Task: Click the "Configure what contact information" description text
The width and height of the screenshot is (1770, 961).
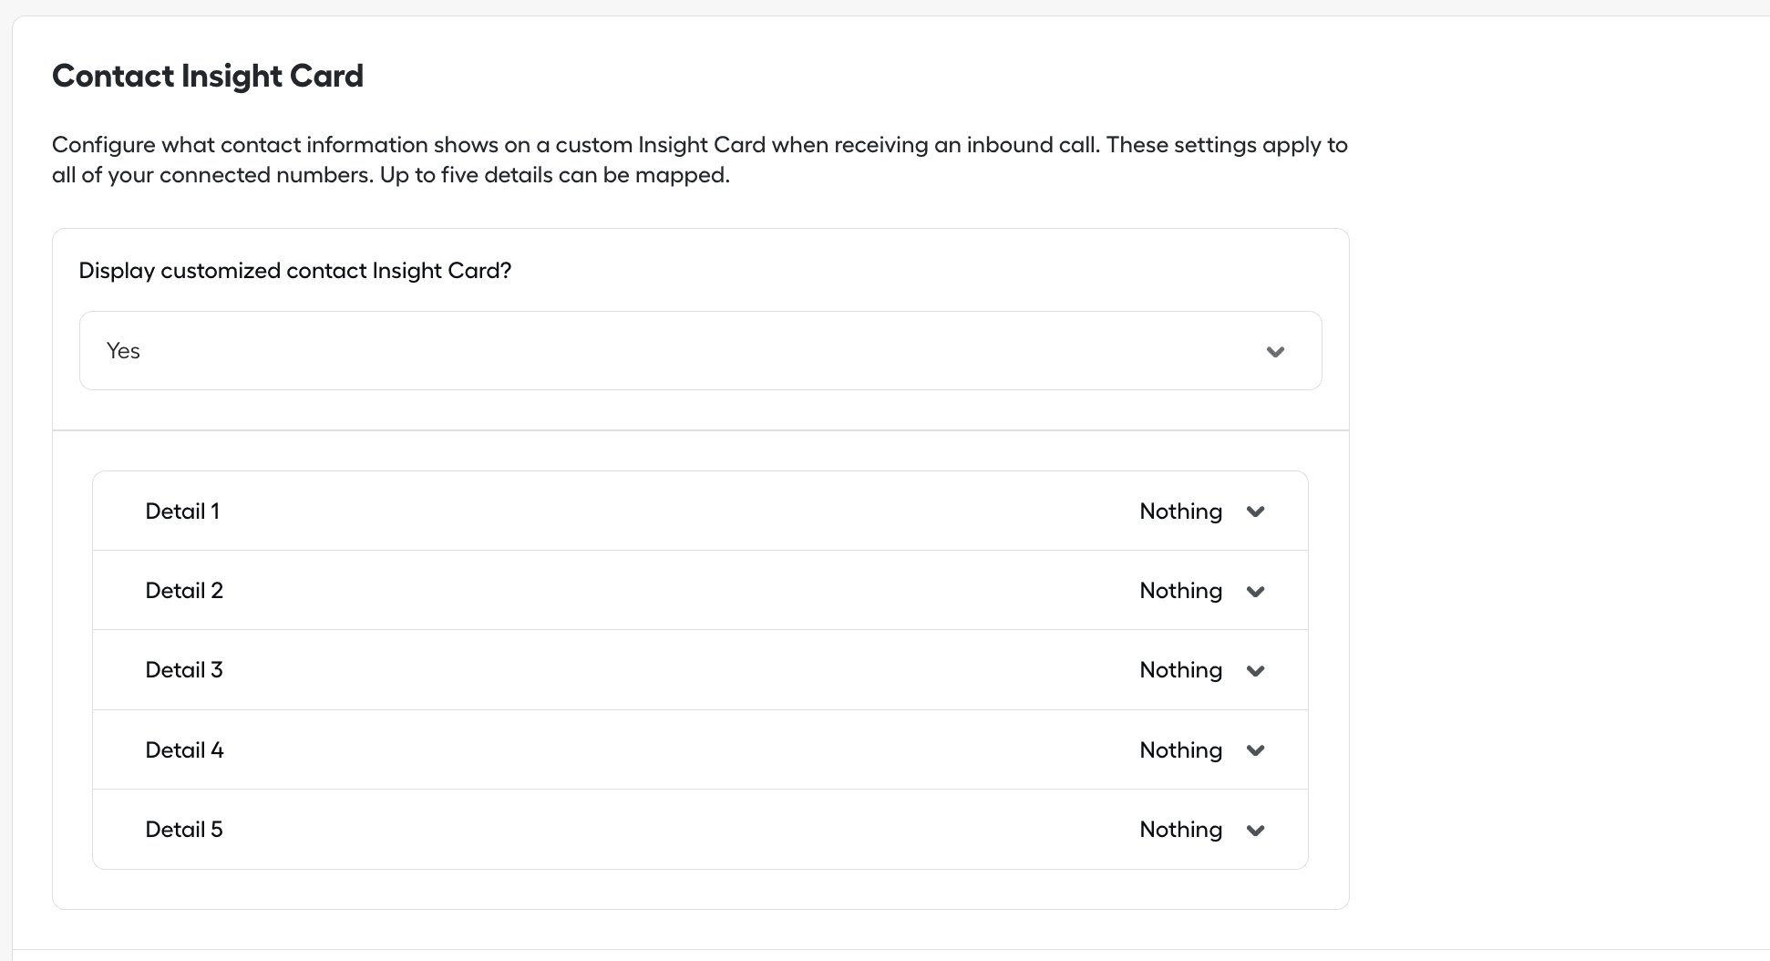Action: point(700,160)
